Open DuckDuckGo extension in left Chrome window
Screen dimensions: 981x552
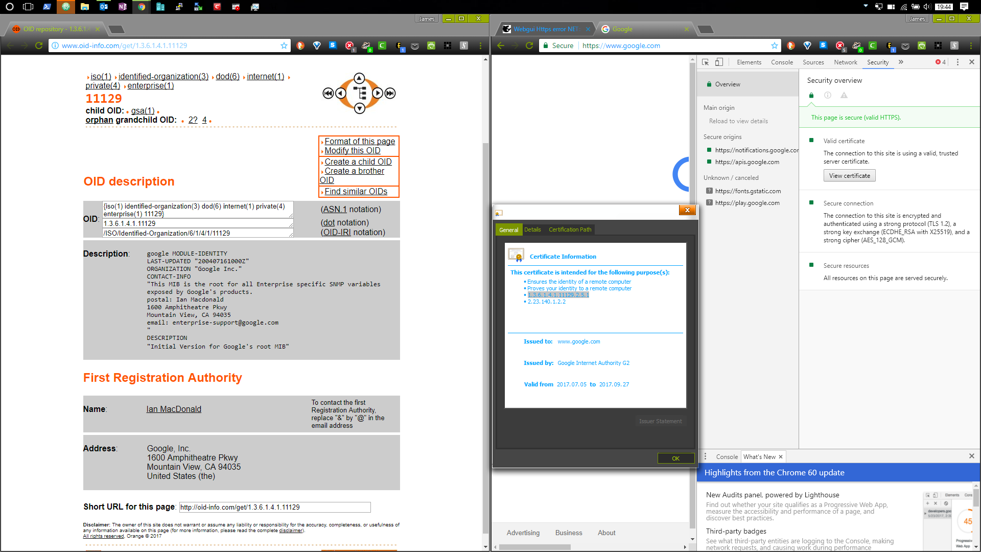pos(300,45)
